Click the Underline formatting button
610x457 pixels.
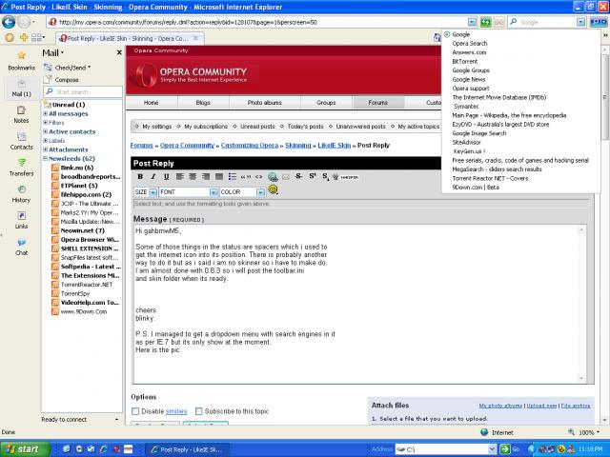pos(166,177)
